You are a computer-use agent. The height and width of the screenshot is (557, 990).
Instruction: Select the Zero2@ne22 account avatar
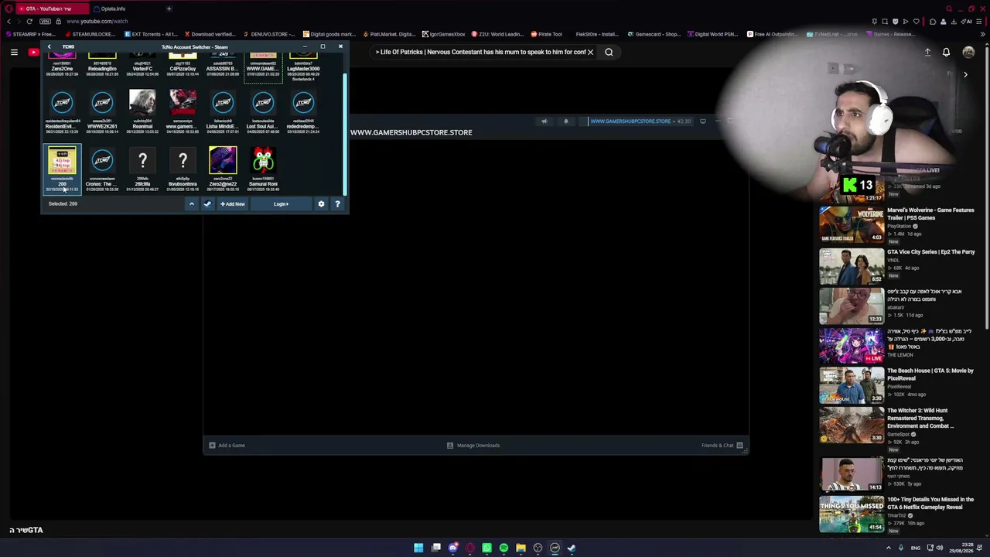[x=223, y=160]
